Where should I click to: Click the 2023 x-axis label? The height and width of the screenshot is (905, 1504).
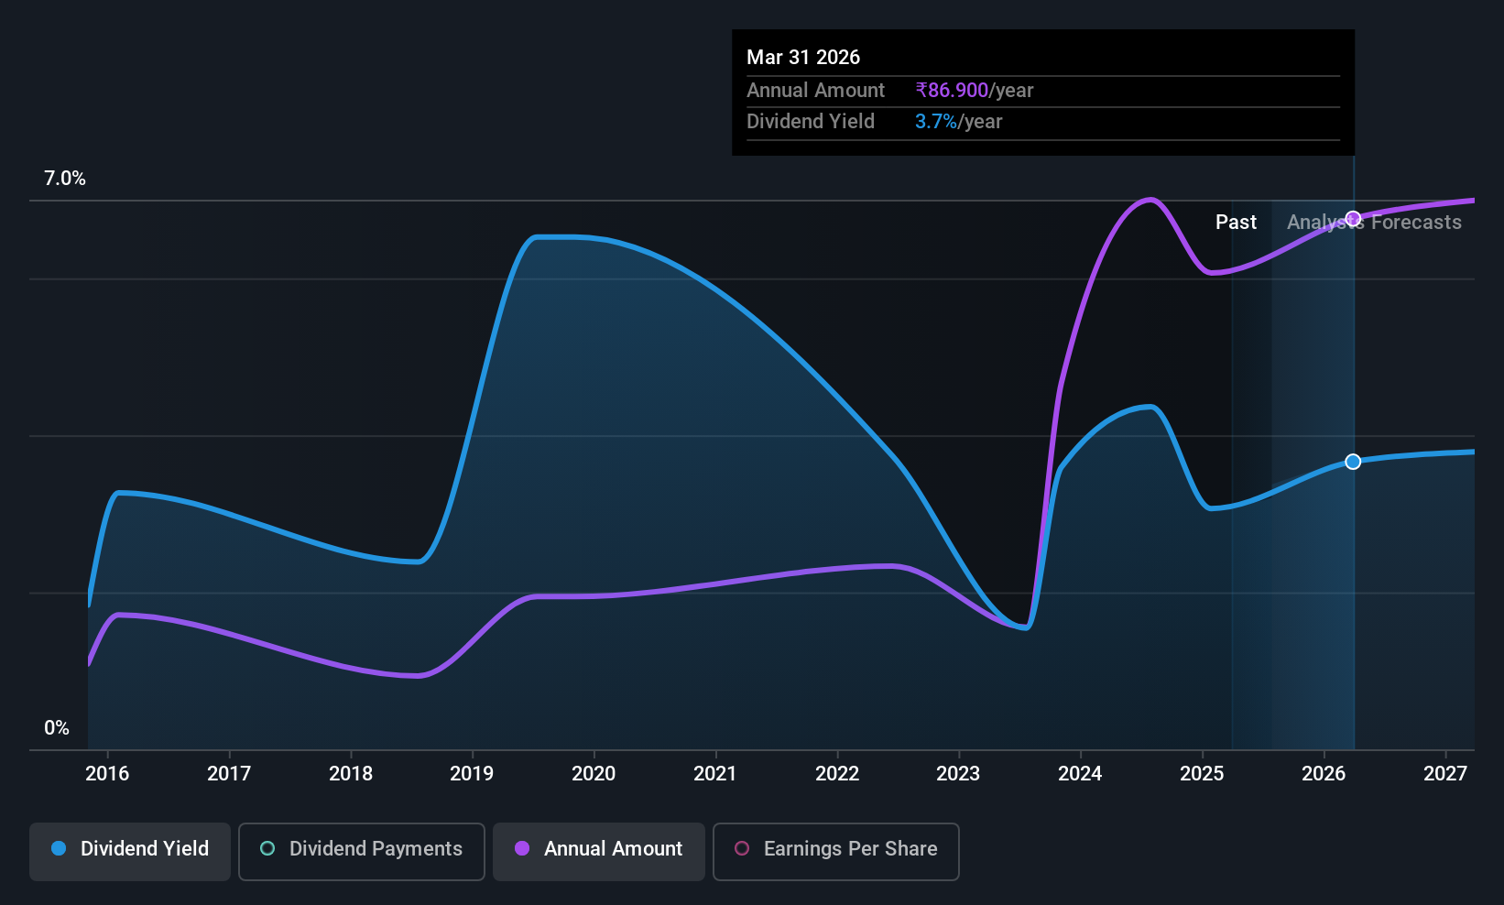point(958,774)
